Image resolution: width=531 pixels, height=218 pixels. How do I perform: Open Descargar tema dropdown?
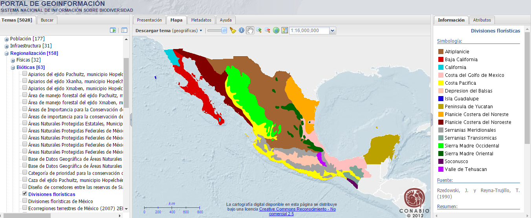coord(168,31)
